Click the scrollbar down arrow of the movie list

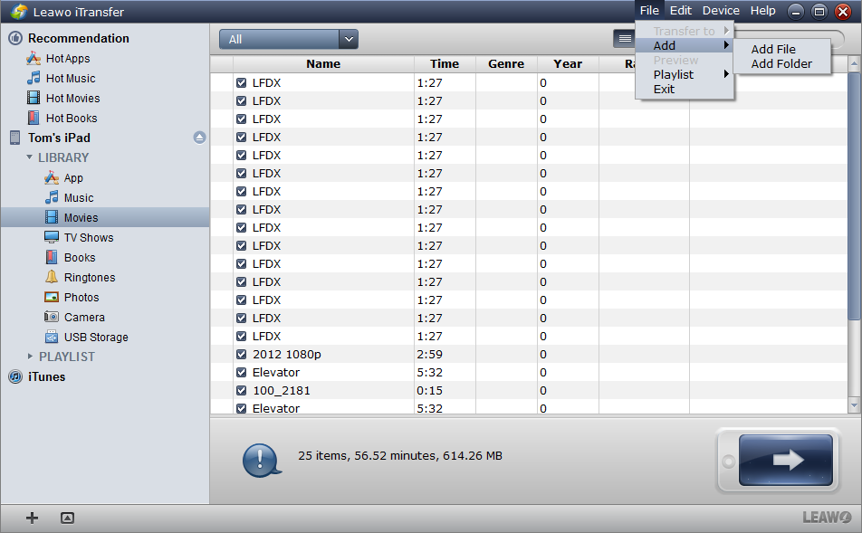854,405
